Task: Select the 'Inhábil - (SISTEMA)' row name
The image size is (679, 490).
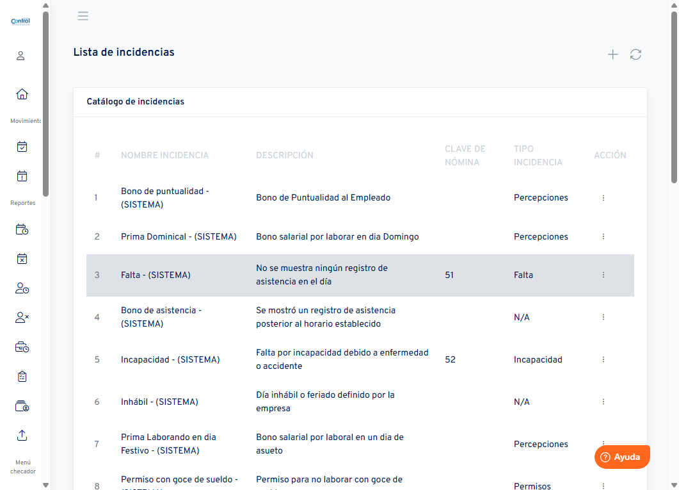Action: coord(159,402)
